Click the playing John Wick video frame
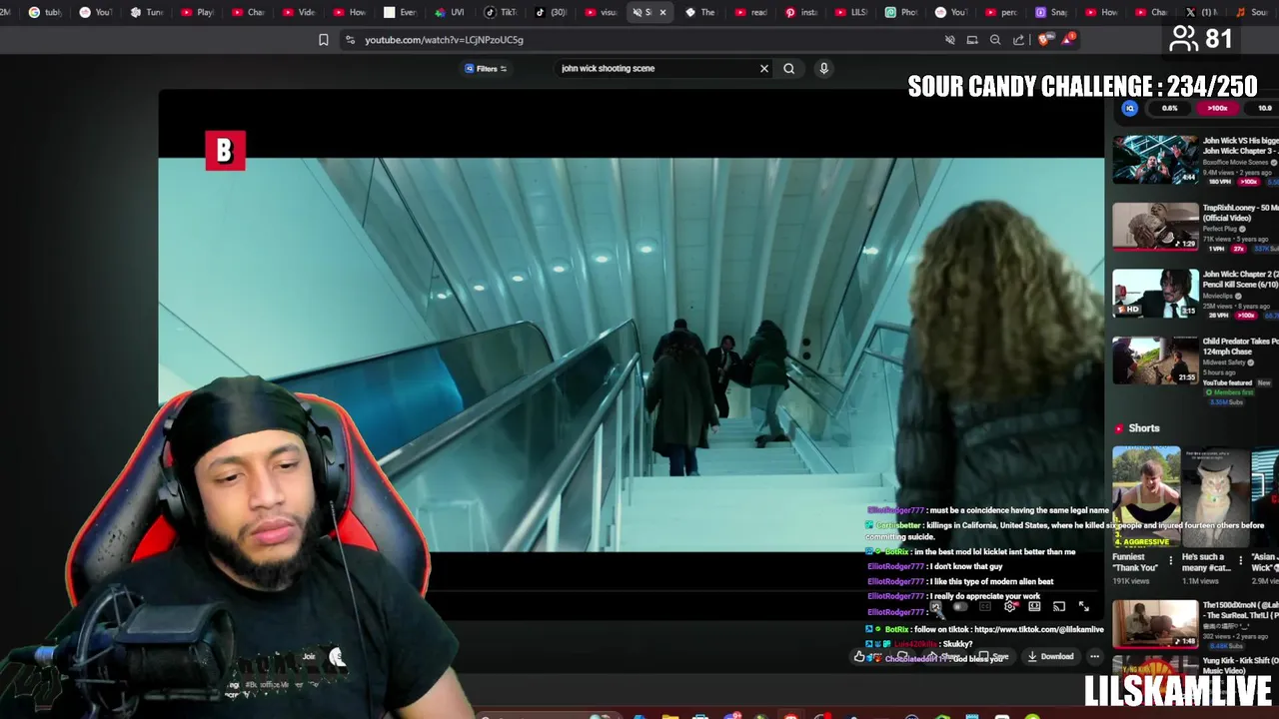 pyautogui.click(x=632, y=355)
